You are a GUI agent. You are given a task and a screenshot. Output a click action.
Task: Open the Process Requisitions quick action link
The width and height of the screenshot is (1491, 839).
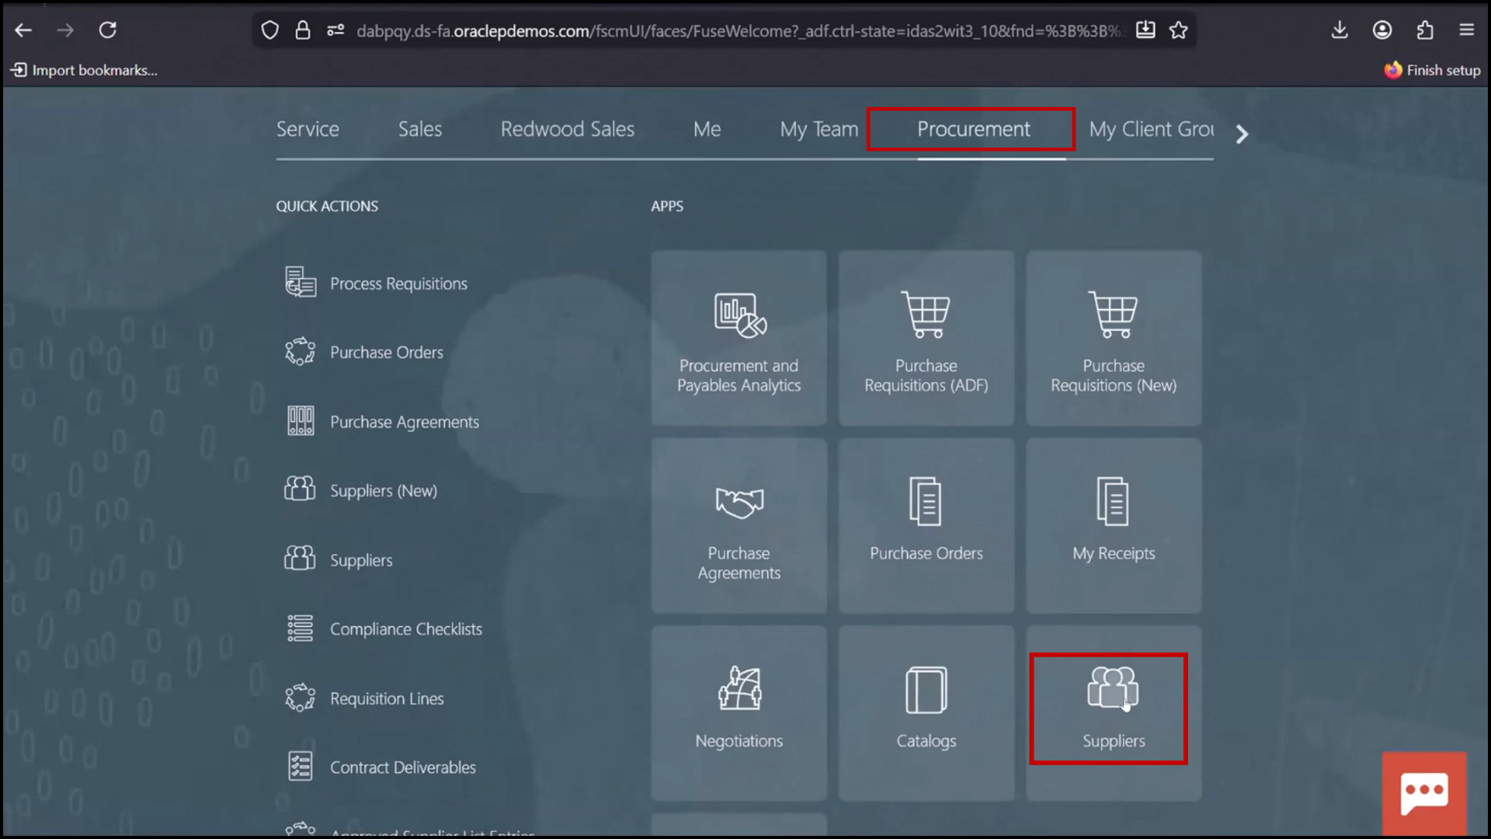click(398, 284)
